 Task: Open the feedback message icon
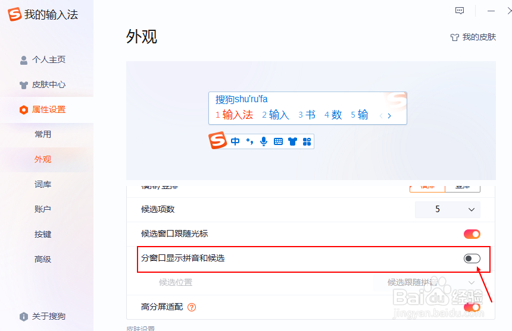pos(460,11)
